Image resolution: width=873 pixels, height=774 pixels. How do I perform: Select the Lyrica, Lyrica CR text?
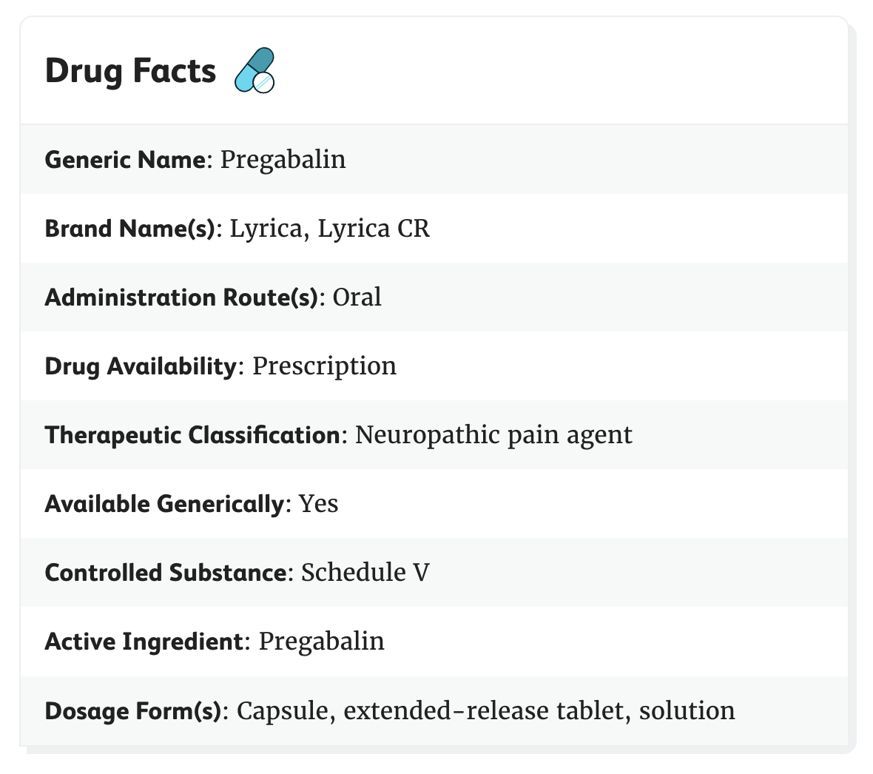pos(330,229)
